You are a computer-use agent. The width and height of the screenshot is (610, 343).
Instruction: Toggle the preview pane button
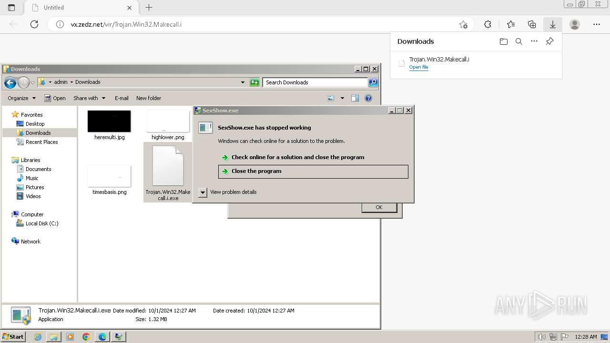coord(355,98)
